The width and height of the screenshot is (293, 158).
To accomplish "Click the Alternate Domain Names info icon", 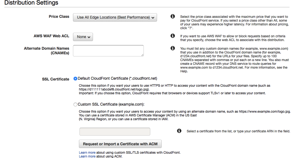I will pyautogui.click(x=173, y=48).
